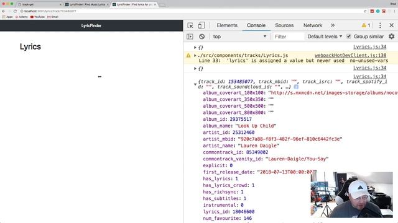The image size is (398, 223).
Task: Click the first_release_date property value
Action: click(287, 172)
